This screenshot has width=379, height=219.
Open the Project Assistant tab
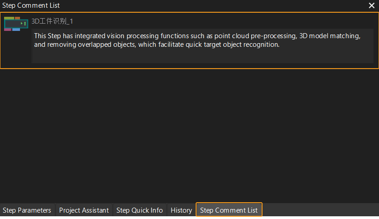pyautogui.click(x=84, y=210)
